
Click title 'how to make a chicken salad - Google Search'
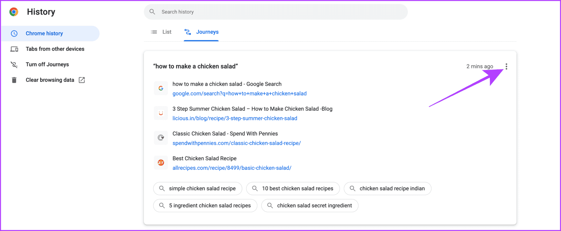tap(227, 84)
